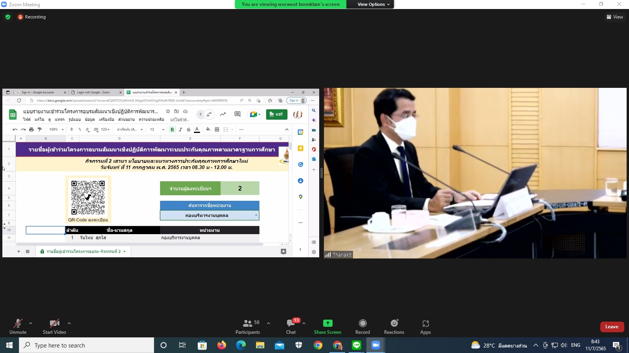Expand the chevron next to Chat
This screenshot has height=353, width=629.
(304, 323)
